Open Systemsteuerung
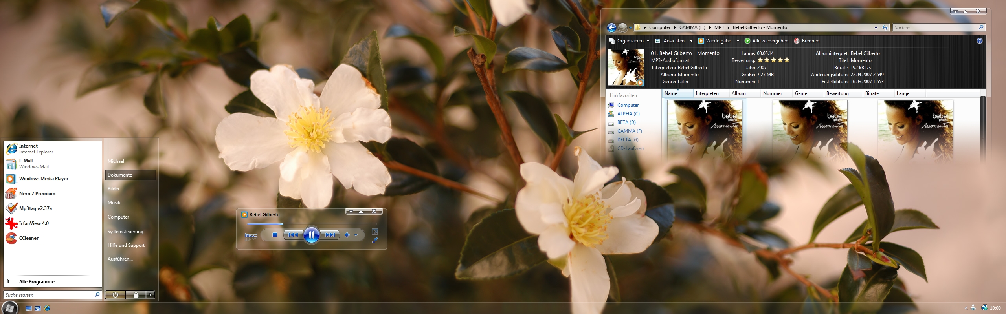Screen dimensions: 1006x314 (125, 232)
